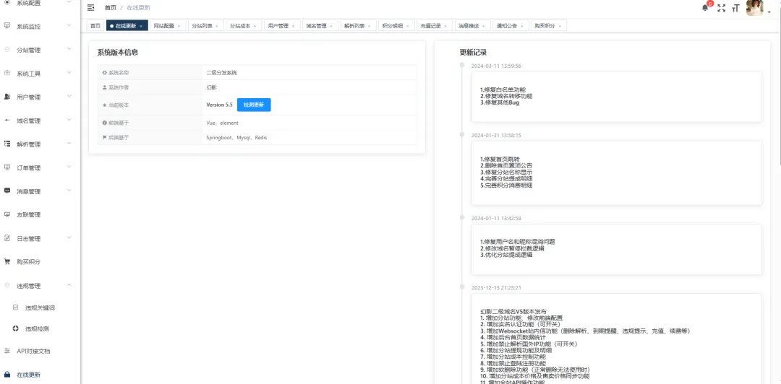Collapse the sidebar with the hamburger icon
The width and height of the screenshot is (781, 384).
coord(90,7)
